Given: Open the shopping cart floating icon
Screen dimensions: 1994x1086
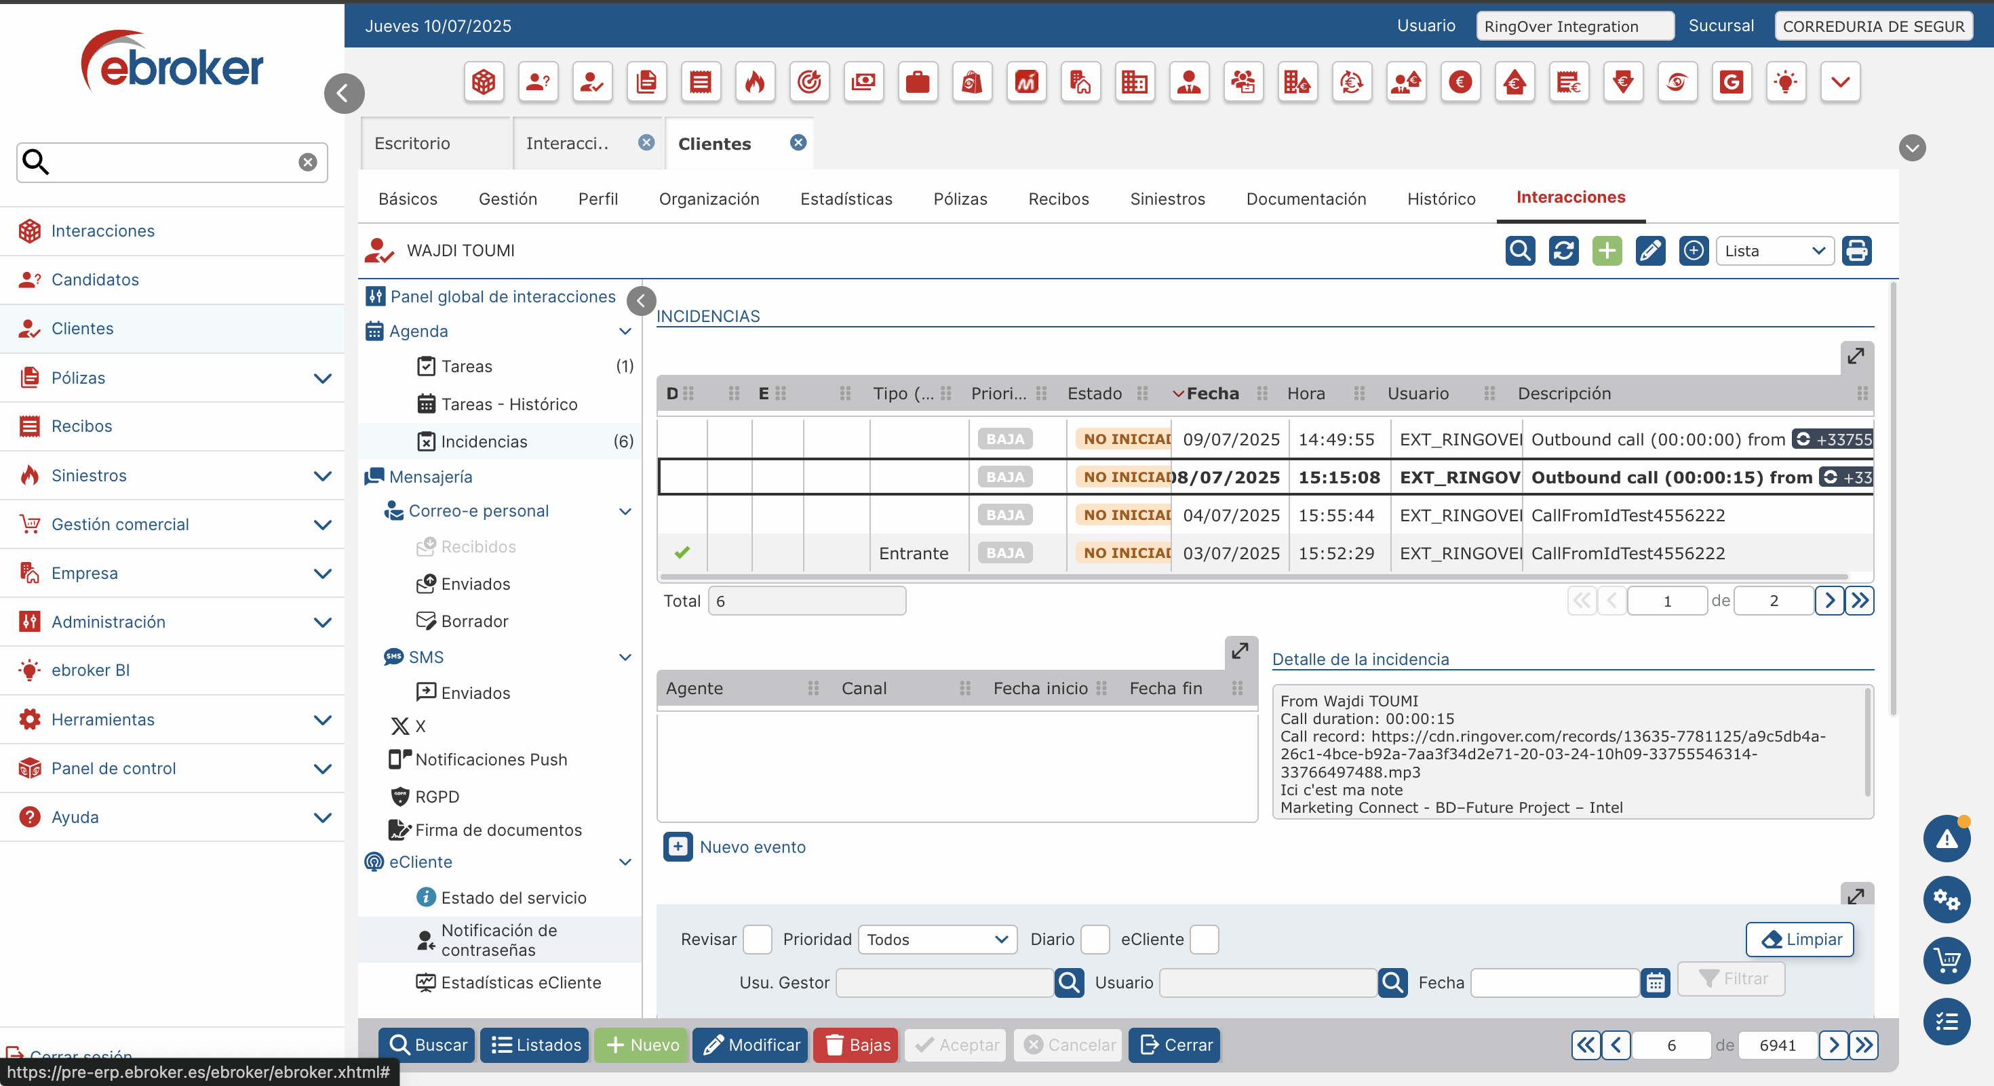Looking at the screenshot, I should click(1947, 961).
